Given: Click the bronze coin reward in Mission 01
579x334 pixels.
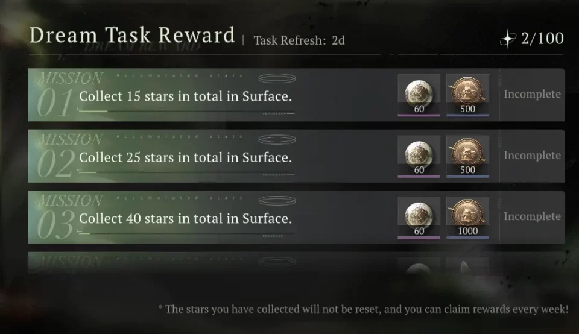Looking at the screenshot, I should pyautogui.click(x=467, y=95).
